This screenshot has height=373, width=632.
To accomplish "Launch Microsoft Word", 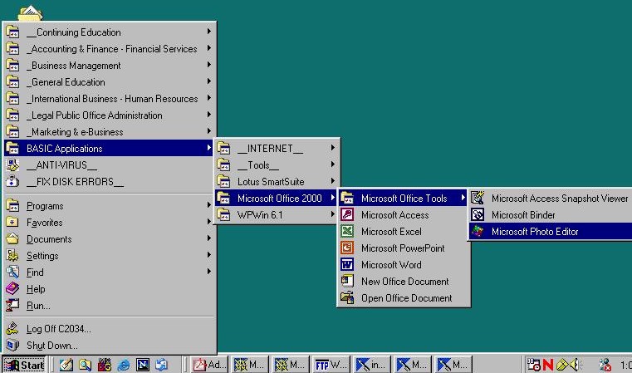I will (x=403, y=264).
